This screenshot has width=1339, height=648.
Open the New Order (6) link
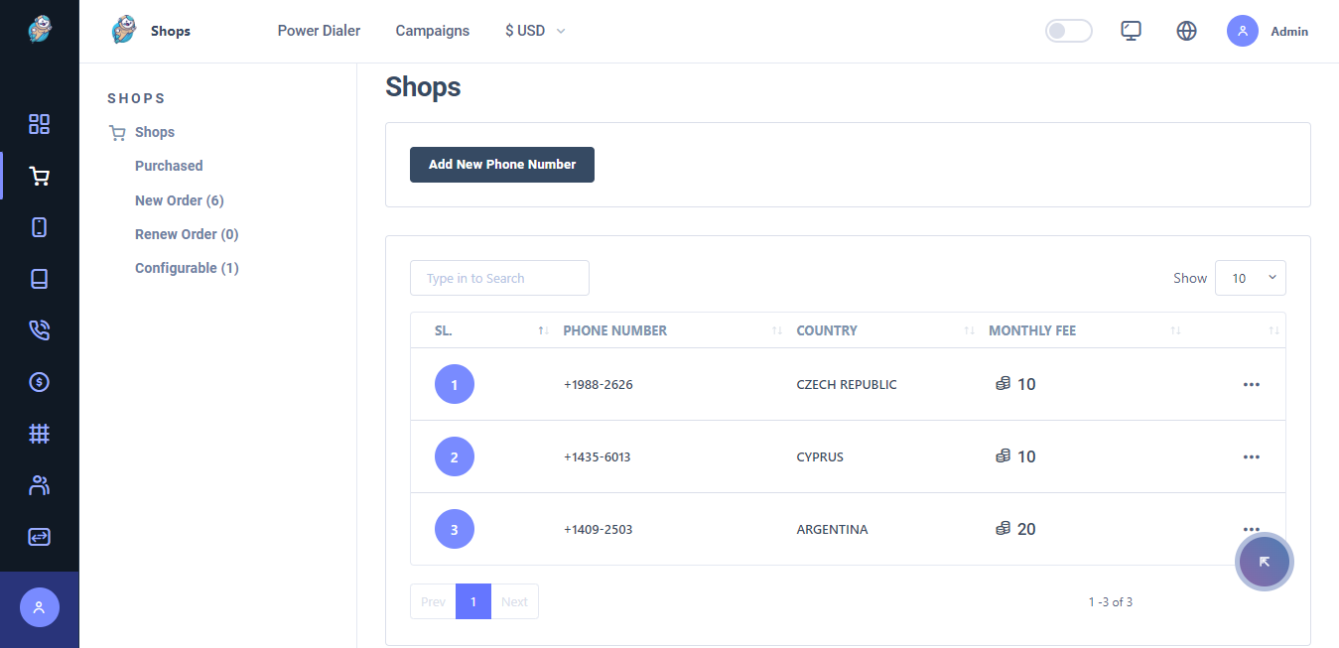click(179, 199)
